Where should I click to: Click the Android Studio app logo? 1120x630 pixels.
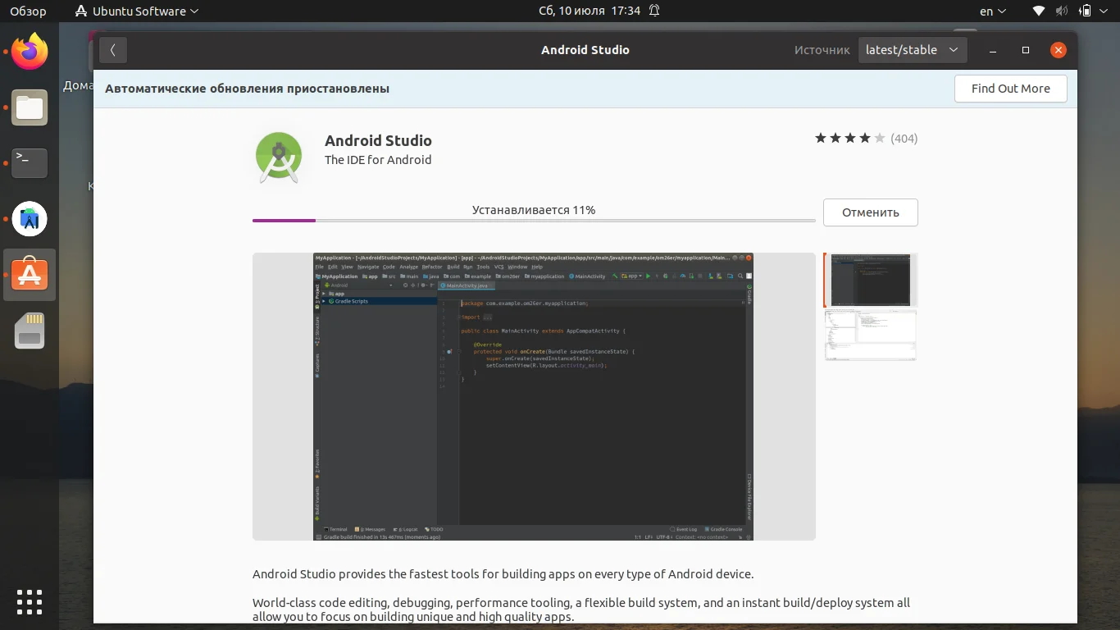[279, 156]
